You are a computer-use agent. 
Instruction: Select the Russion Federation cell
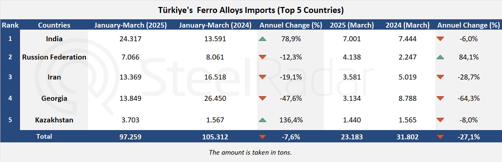click(x=54, y=57)
